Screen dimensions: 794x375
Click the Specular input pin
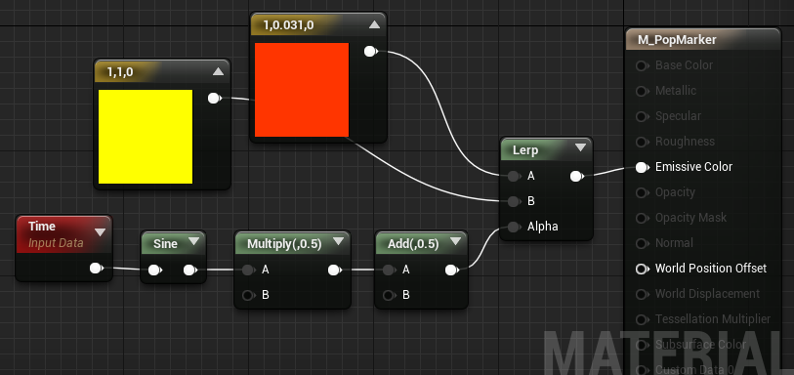coord(642,116)
